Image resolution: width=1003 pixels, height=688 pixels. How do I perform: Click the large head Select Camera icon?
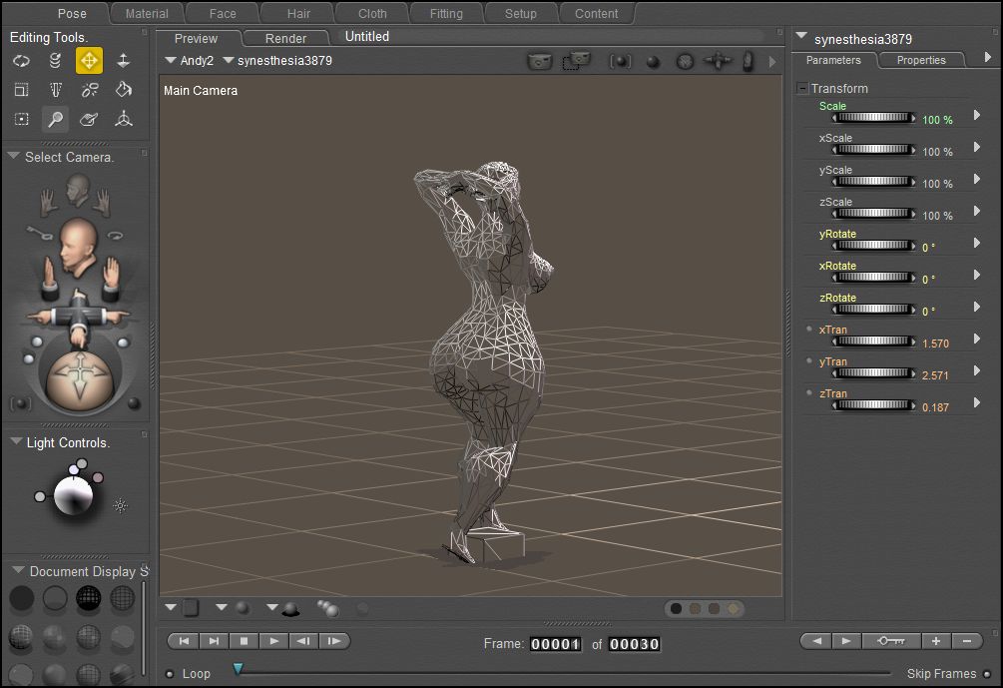[x=78, y=247]
